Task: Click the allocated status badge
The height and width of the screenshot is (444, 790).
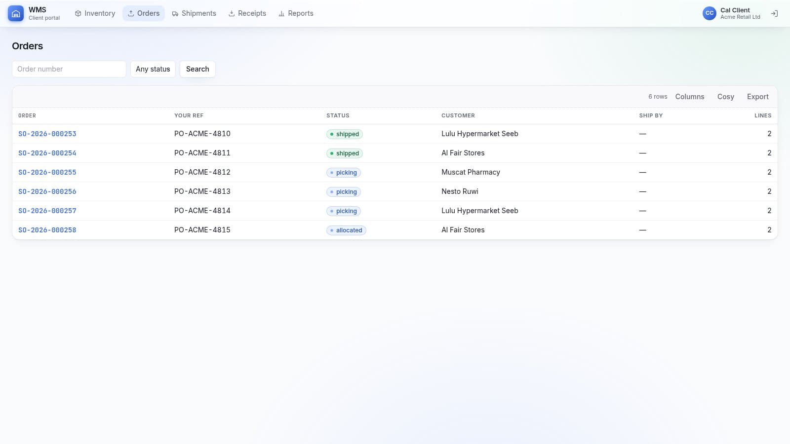Action: tap(346, 230)
